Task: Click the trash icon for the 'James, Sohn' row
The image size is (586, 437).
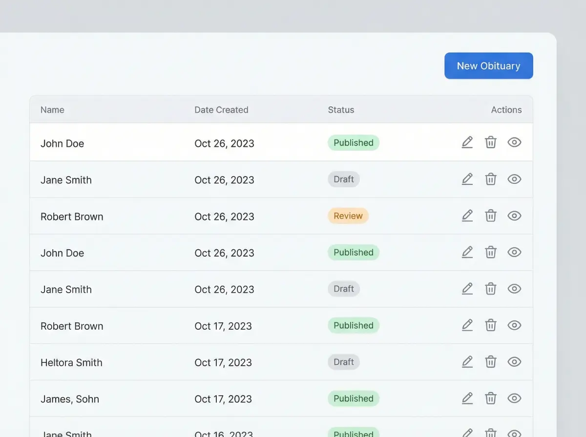Action: (x=491, y=398)
